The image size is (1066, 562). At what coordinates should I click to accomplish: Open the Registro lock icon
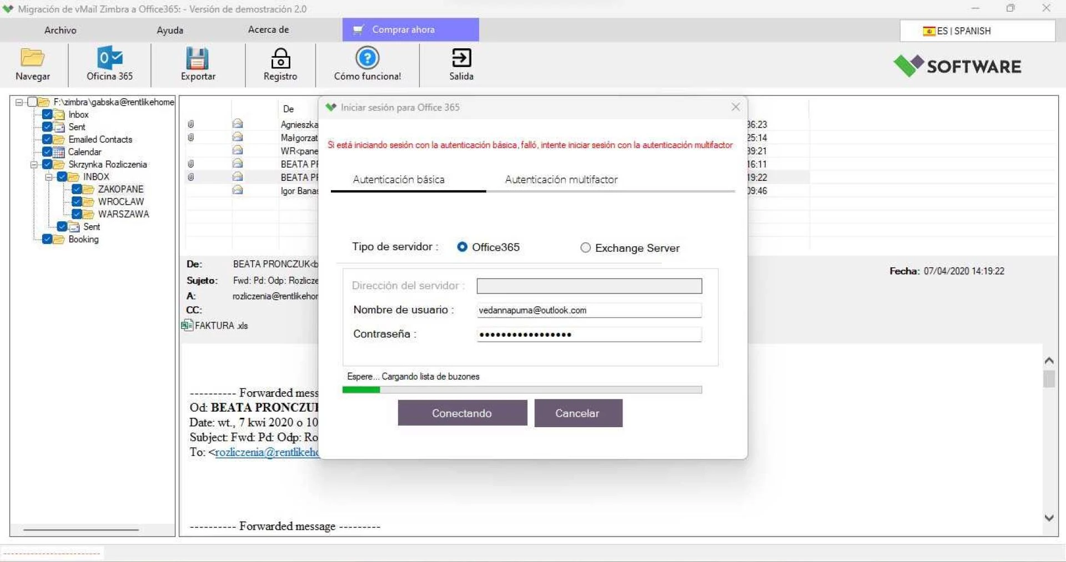280,58
